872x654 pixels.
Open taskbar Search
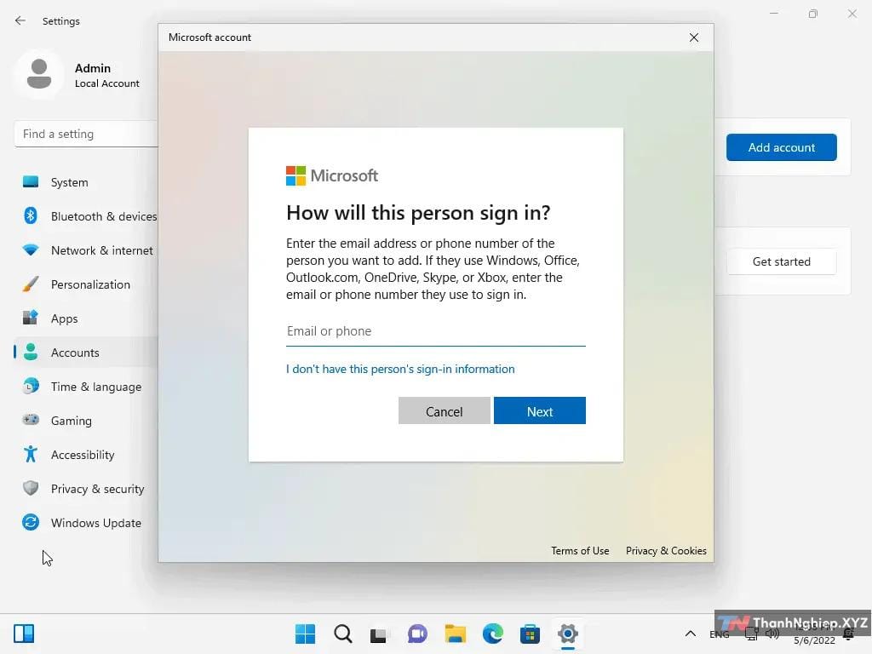click(x=343, y=634)
